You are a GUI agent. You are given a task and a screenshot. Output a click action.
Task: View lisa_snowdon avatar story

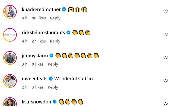(x=10, y=102)
